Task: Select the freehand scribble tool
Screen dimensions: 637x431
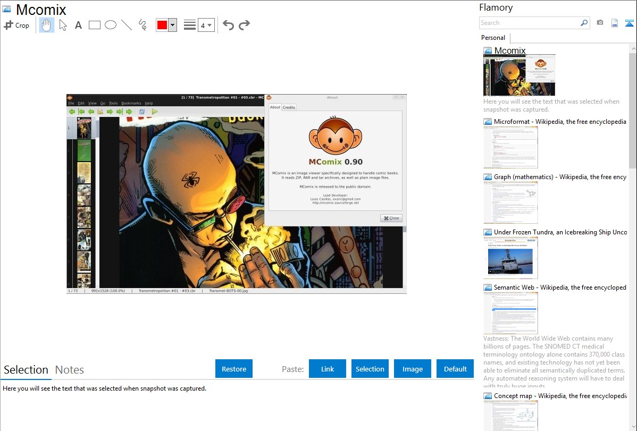Action: [x=143, y=25]
